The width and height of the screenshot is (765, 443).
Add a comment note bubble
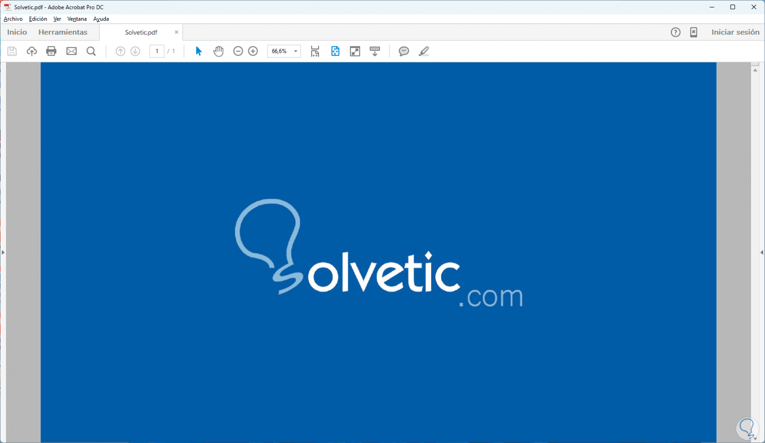pyautogui.click(x=404, y=51)
